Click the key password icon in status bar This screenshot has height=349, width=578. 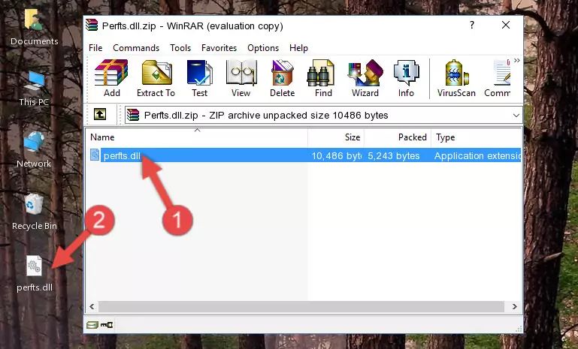coord(107,325)
